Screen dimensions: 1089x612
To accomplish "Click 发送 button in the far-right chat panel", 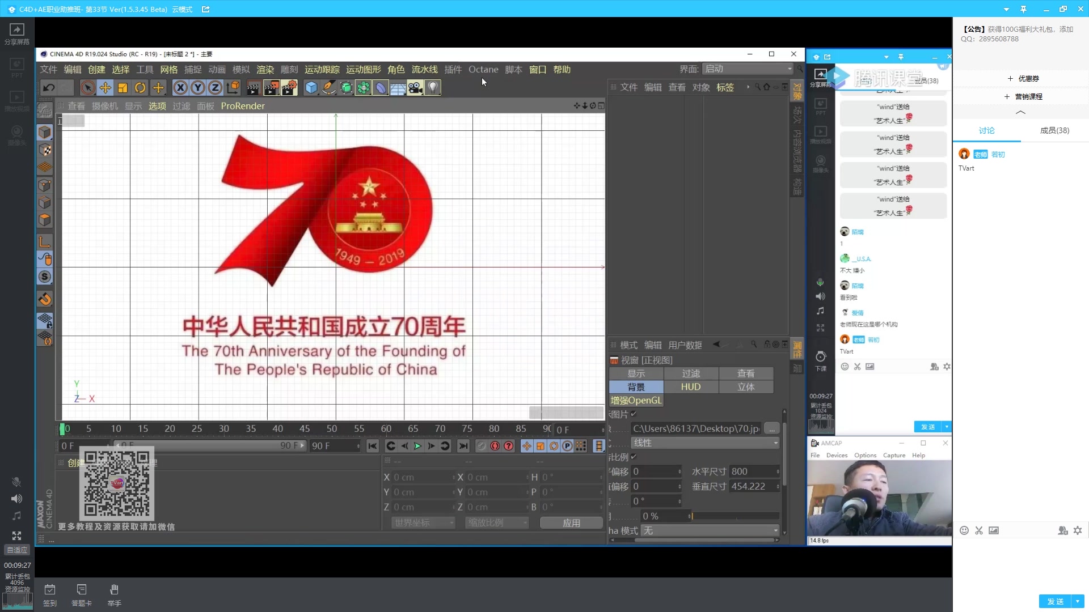I will click(1055, 601).
